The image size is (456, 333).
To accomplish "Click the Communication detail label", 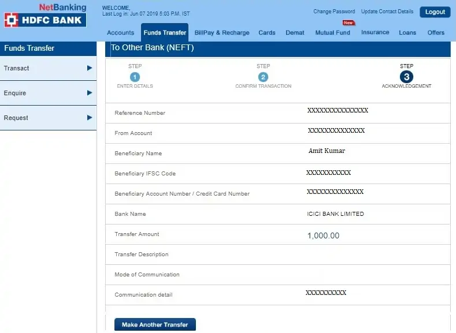I will click(143, 295).
